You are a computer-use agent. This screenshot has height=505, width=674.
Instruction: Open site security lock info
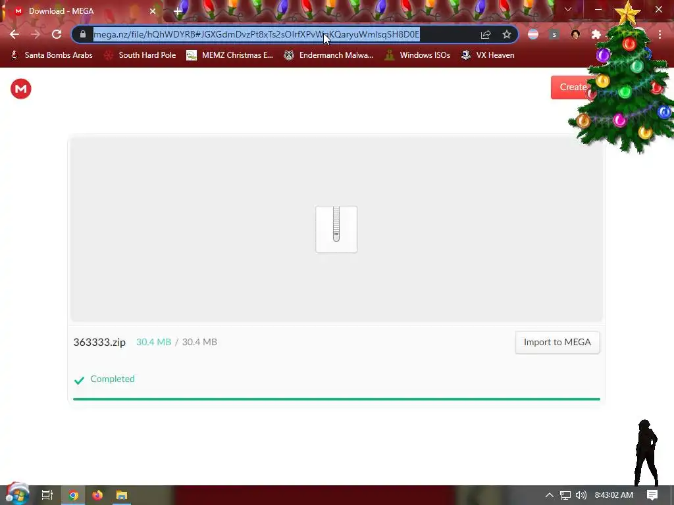coord(83,34)
